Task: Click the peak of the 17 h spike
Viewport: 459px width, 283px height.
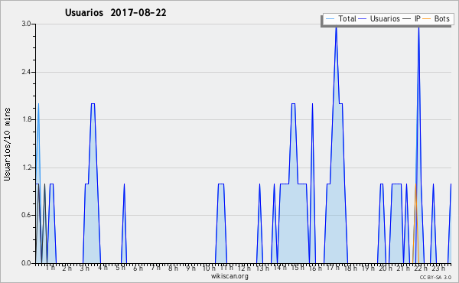Action: (x=336, y=28)
